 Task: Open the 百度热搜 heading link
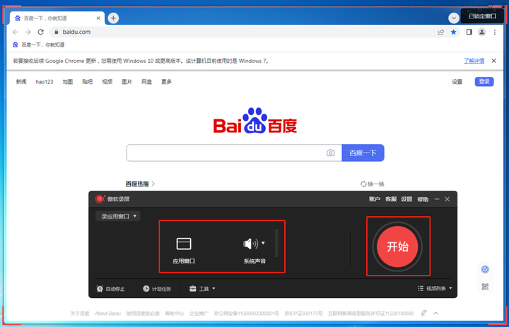[140, 184]
